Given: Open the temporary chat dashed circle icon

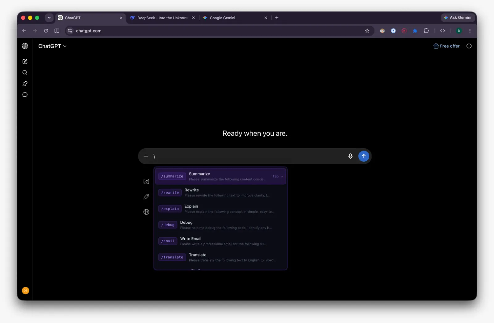Looking at the screenshot, I should coord(469,46).
